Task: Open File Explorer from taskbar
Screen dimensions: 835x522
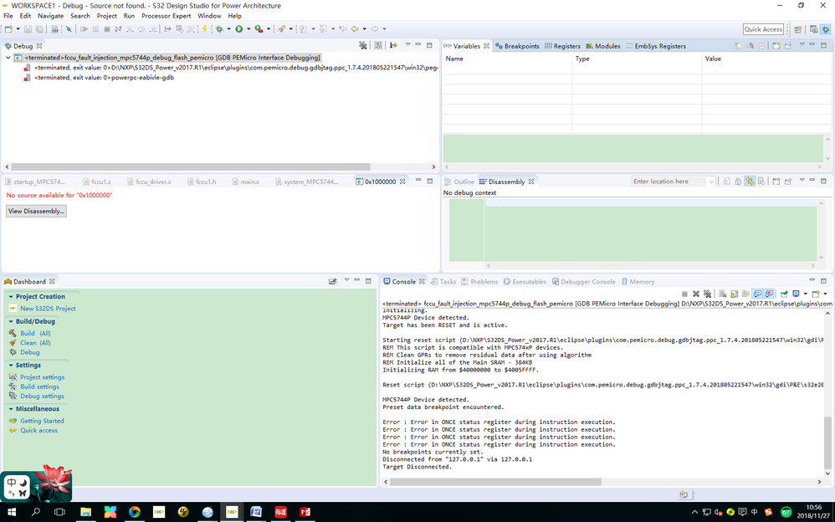Action: tap(85, 512)
